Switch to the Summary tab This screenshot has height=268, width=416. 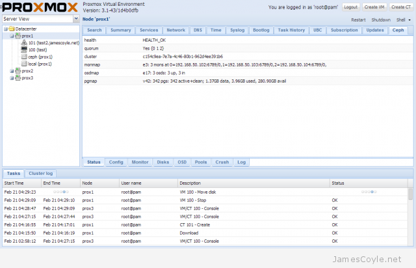[121, 31]
